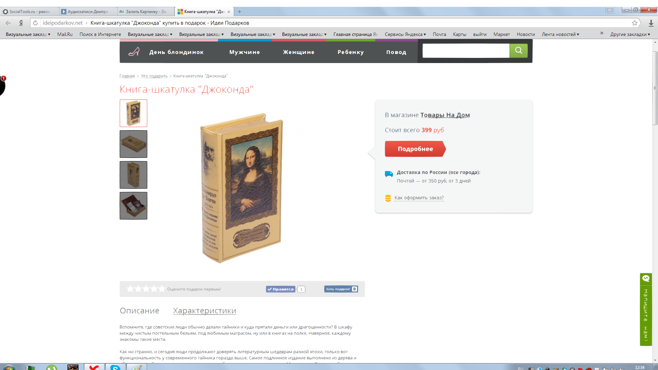Click the high-heel shoe logo icon
658x370 pixels.
[x=134, y=52]
